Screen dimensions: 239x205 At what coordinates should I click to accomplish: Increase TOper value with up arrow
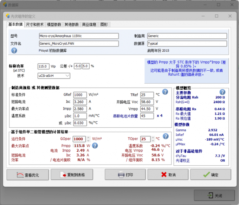[x=153, y=137]
